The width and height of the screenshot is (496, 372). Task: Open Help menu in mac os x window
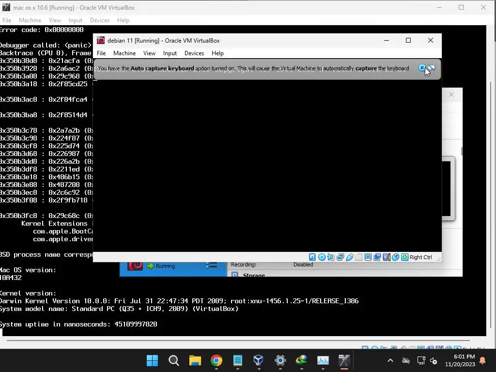[x=124, y=20]
